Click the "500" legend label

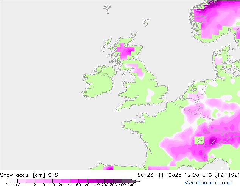tap(131, 184)
